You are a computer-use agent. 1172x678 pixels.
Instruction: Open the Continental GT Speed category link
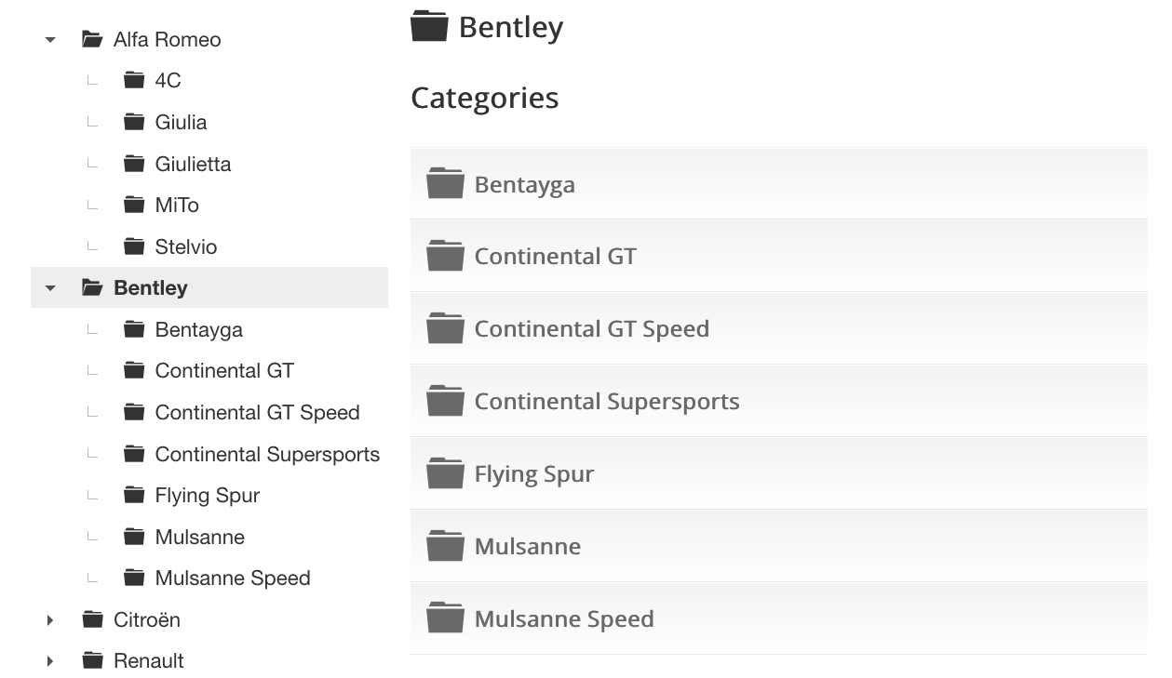(591, 329)
